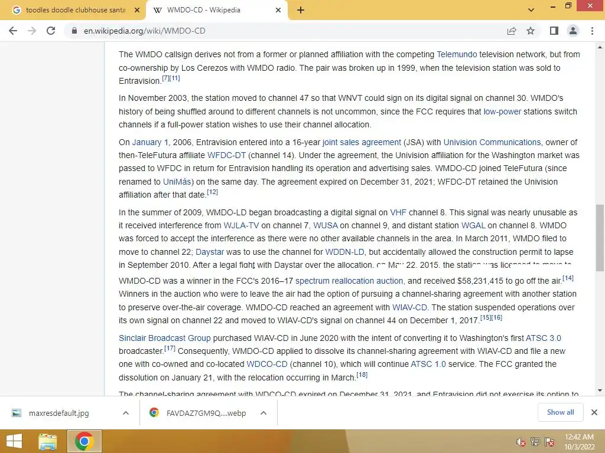Click the scrollbar down arrow
This screenshot has height=453, width=605.
pos(600,390)
